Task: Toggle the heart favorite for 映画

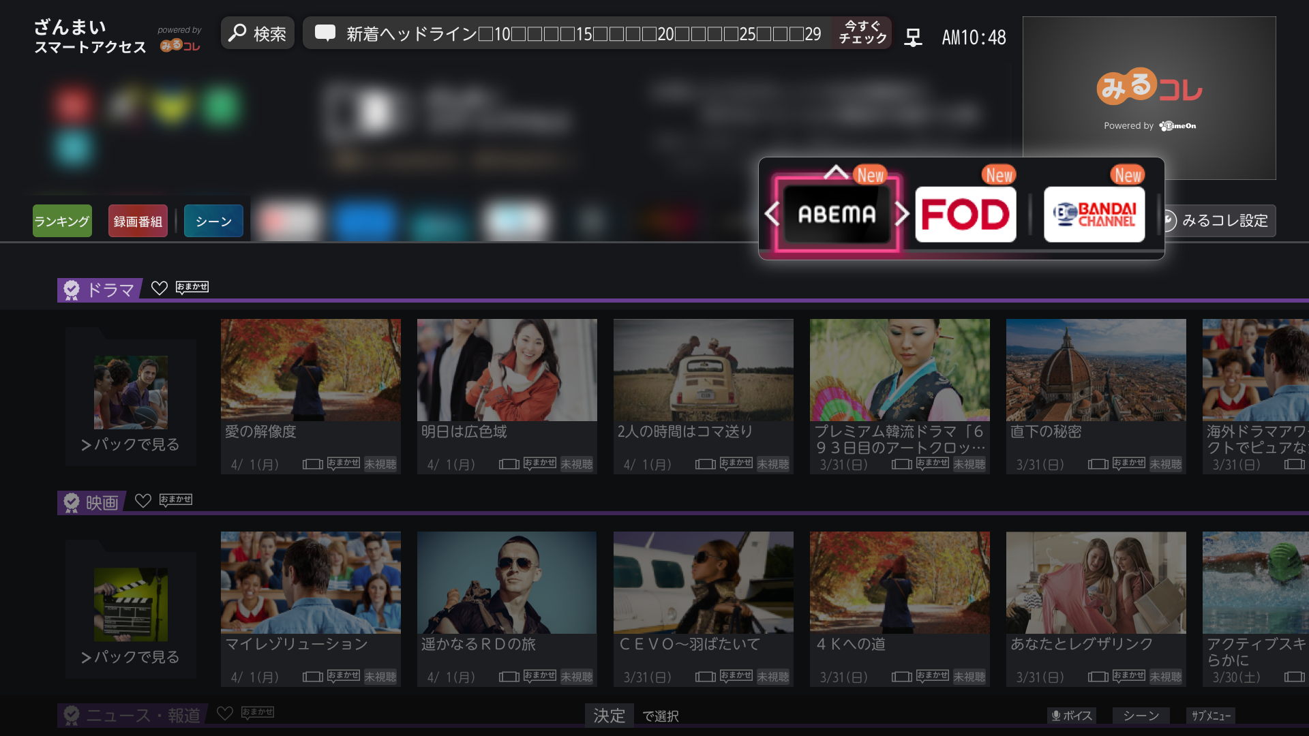Action: pyautogui.click(x=142, y=501)
